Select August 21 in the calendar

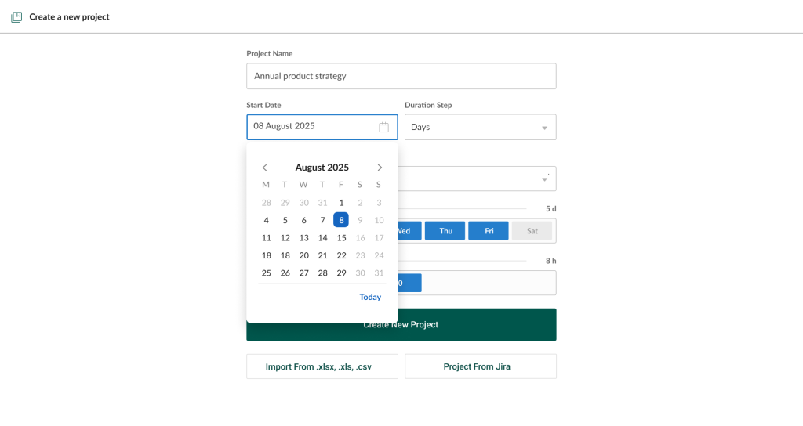click(322, 256)
